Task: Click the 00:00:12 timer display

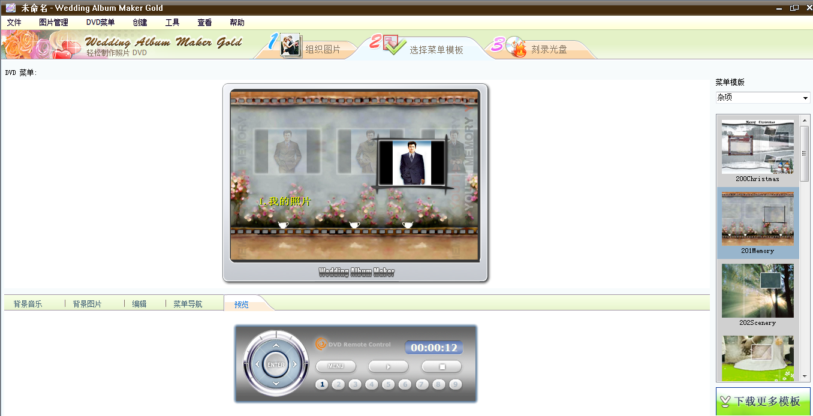Action: pos(433,348)
